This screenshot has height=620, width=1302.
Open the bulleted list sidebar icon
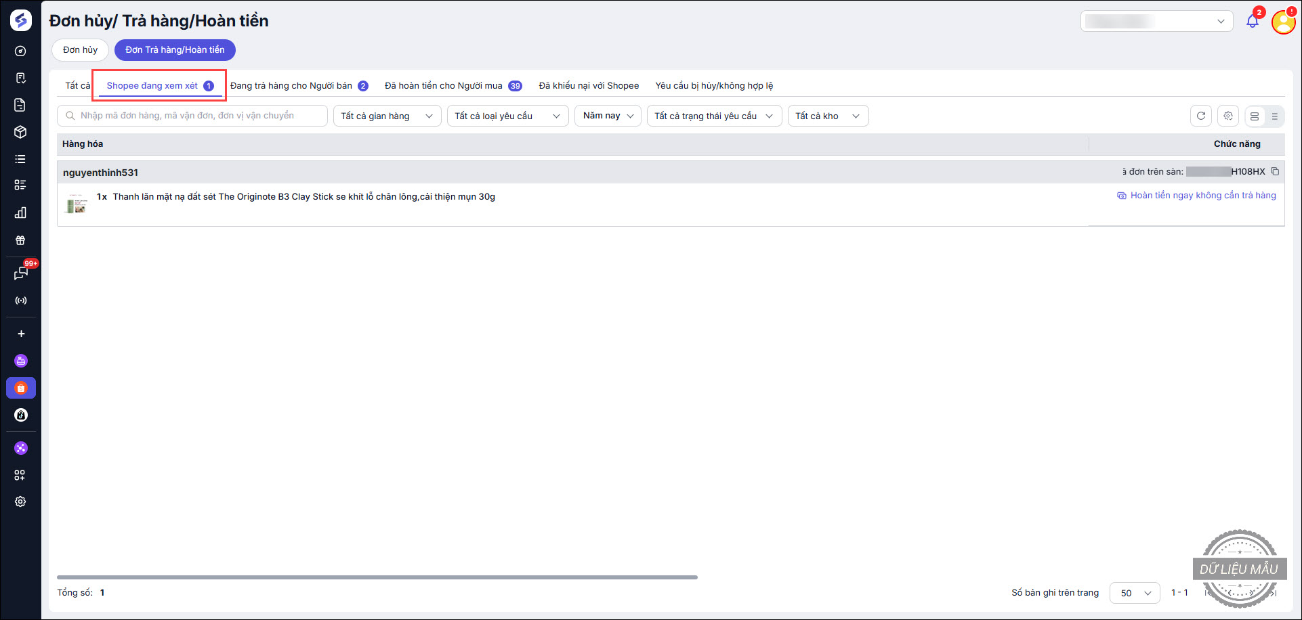(x=20, y=159)
